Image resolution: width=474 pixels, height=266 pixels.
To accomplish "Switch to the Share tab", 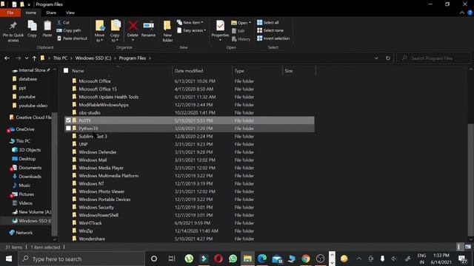I will (51, 13).
